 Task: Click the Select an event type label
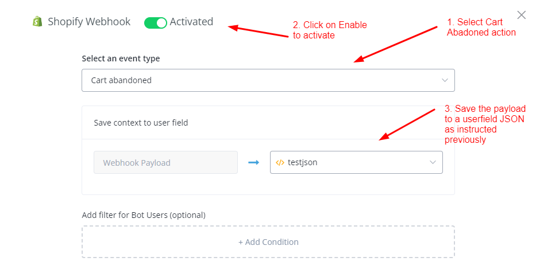click(x=121, y=59)
